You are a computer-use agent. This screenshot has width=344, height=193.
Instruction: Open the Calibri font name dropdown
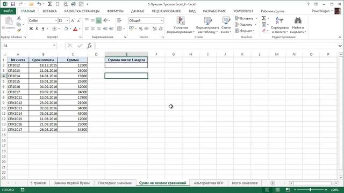point(56,20)
